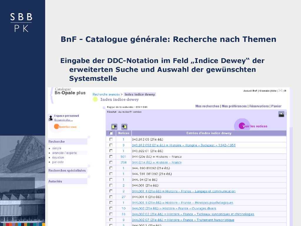
Task: Check the box for 943.922 01 entry
Action: tap(111, 151)
